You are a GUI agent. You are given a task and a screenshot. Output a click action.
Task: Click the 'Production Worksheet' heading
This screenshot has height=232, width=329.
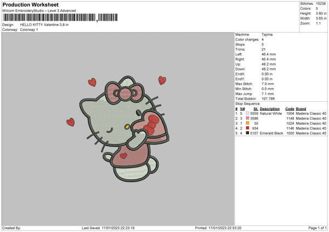click(30, 4)
